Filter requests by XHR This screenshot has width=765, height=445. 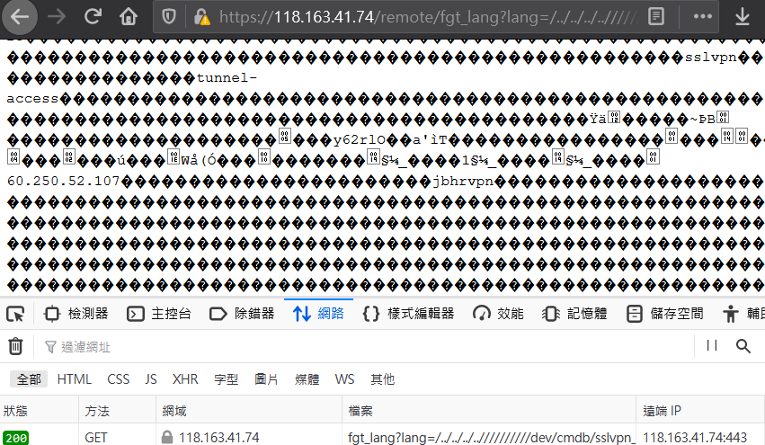(185, 379)
